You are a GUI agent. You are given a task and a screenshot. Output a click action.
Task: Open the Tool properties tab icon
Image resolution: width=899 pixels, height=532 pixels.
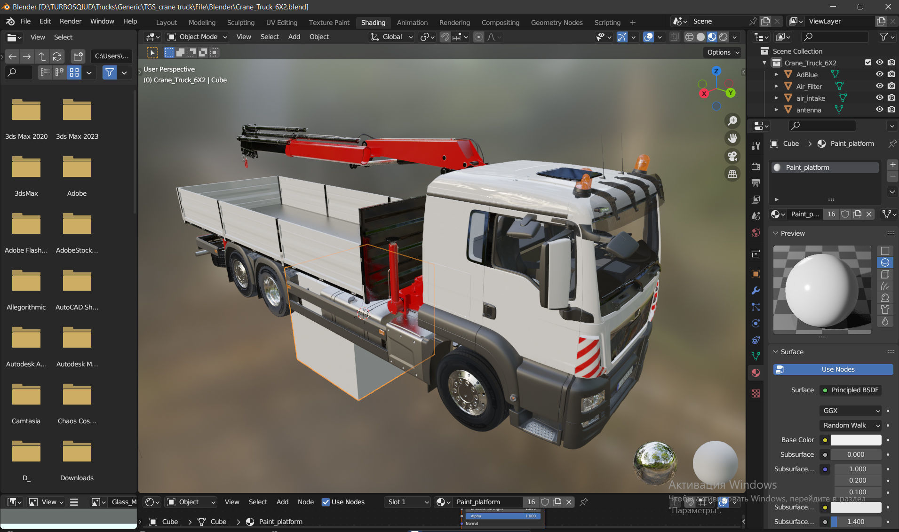[756, 146]
